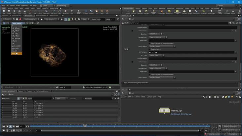Image resolution: width=242 pixels, height=136 pixels.
Task: Click the frame 16 timeline marker
Action: (85, 125)
